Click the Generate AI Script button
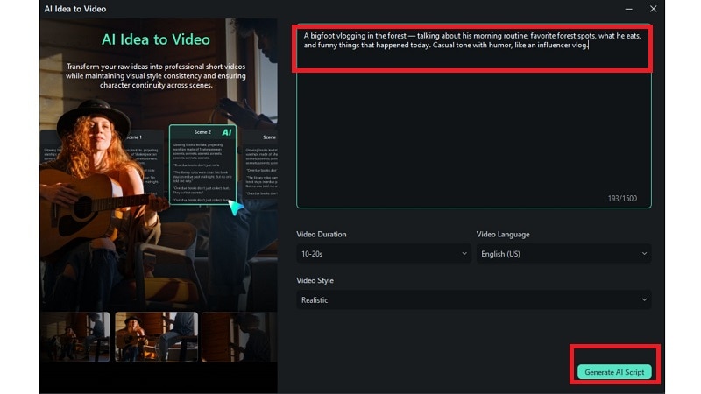The height and width of the screenshot is (394, 701). pos(614,371)
